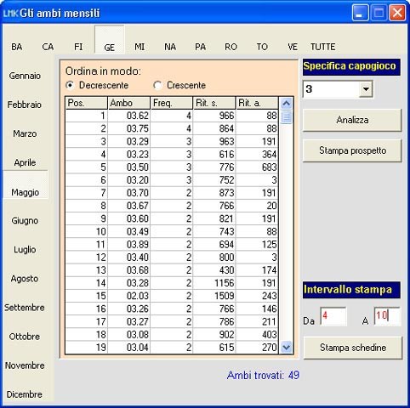Click the A interval input field

pyautogui.click(x=387, y=316)
